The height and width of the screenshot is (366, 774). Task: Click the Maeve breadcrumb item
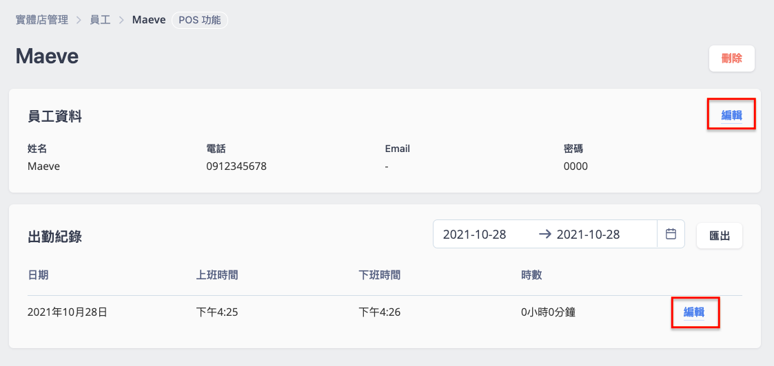[149, 21]
